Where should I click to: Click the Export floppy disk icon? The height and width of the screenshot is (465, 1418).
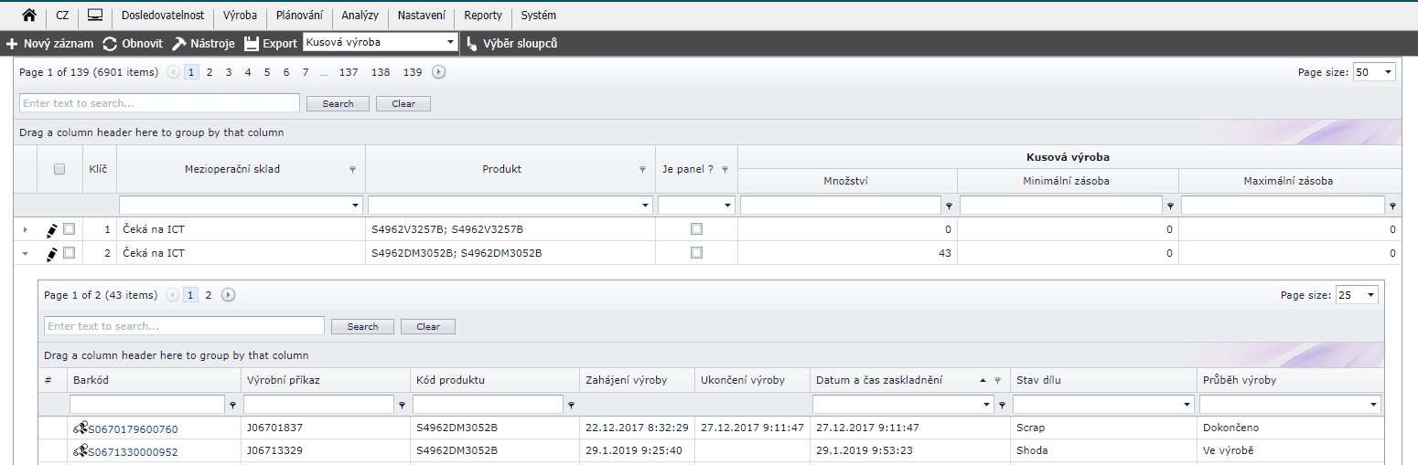252,43
